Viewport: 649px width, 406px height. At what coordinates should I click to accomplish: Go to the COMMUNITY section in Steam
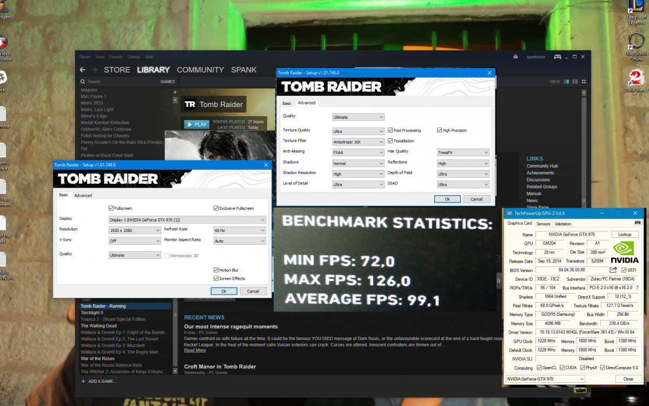200,70
